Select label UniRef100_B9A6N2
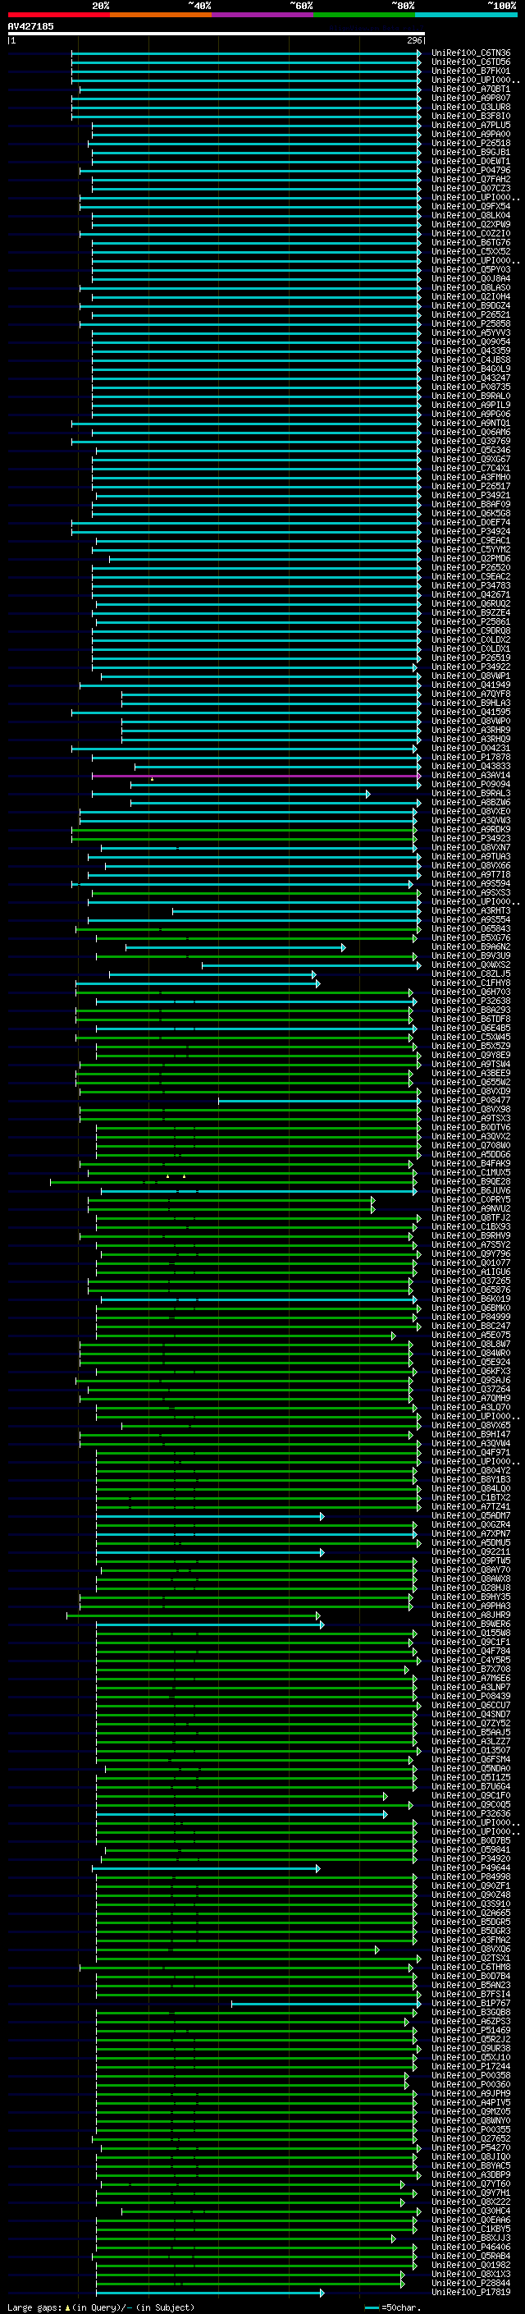Image resolution: width=525 pixels, height=2314 pixels. coord(471,946)
